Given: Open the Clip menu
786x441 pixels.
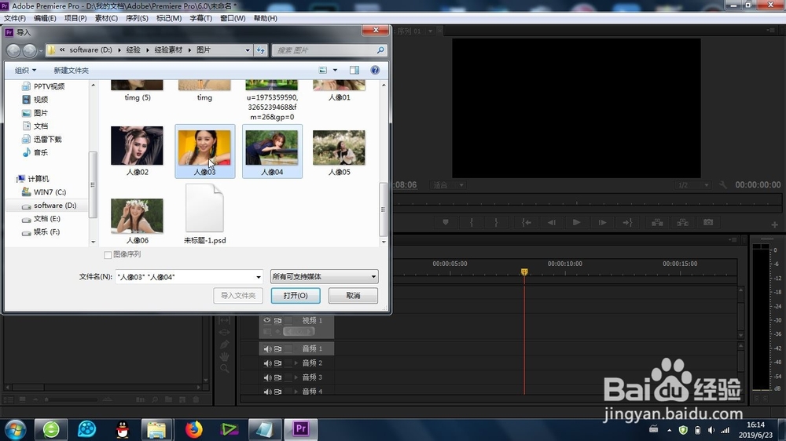Looking at the screenshot, I should [x=106, y=18].
